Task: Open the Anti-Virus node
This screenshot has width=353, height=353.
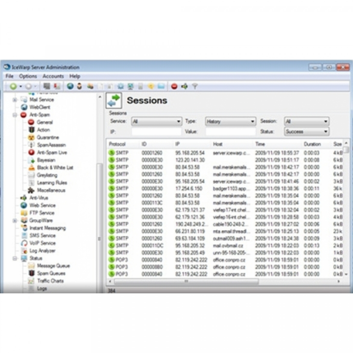Action: tap(39, 198)
